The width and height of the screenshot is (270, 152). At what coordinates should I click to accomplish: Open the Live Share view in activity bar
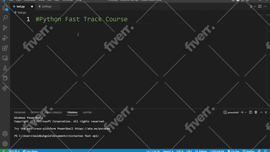click(5, 88)
